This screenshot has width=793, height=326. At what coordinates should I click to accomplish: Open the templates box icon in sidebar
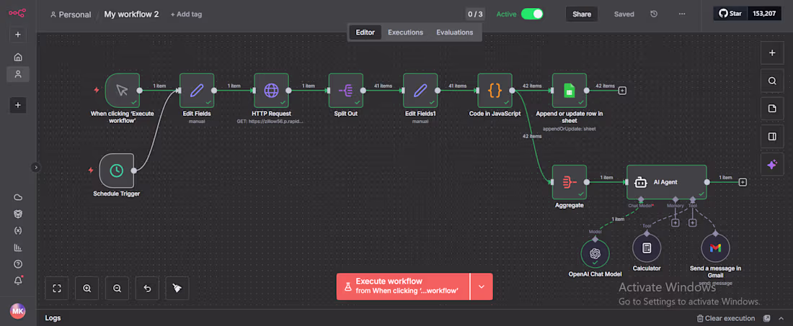tap(18, 214)
